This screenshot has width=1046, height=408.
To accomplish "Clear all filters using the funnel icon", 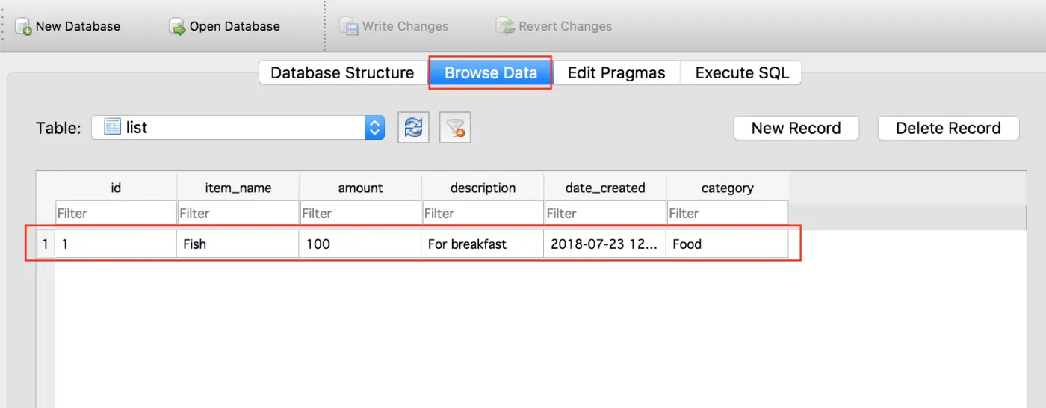I will coord(455,128).
